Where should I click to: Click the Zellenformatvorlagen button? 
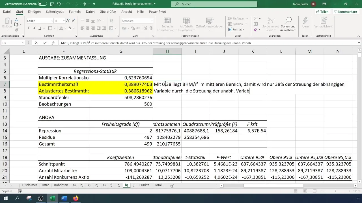[x=210, y=24]
